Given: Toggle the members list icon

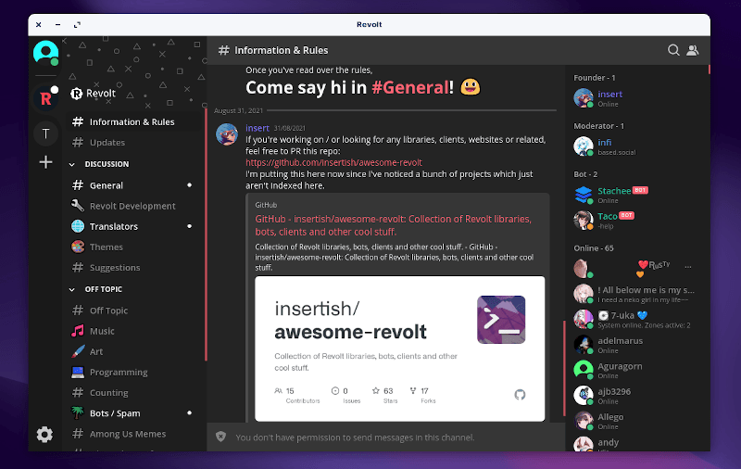Looking at the screenshot, I should point(692,50).
